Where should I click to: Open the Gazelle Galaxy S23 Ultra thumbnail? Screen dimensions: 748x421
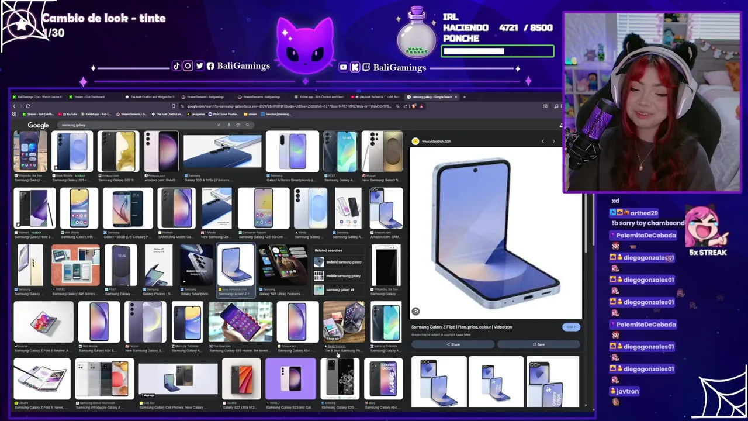(x=241, y=379)
